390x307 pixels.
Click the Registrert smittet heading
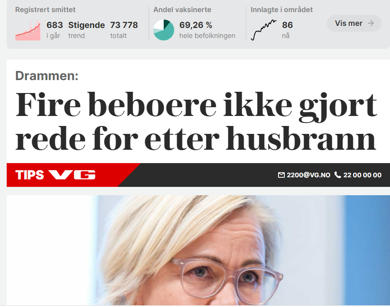point(45,10)
